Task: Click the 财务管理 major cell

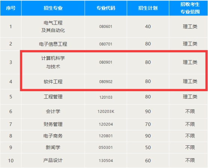Action: coord(53,124)
